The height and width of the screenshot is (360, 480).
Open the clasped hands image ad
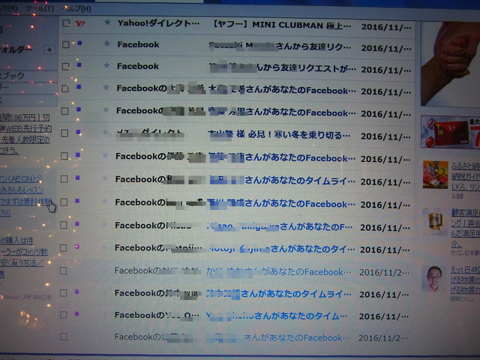[450, 64]
